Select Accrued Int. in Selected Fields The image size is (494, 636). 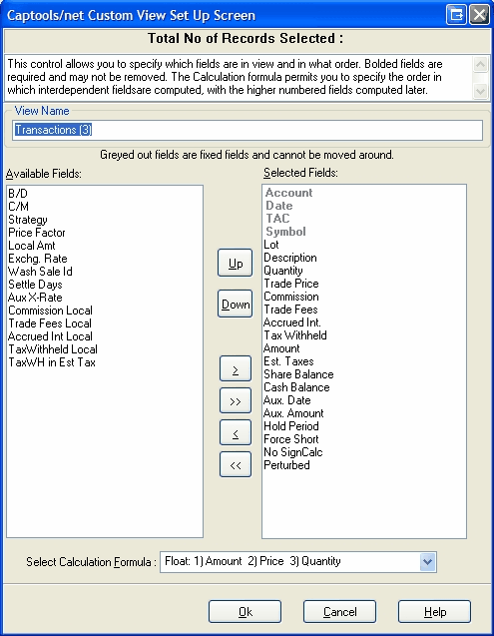(292, 322)
